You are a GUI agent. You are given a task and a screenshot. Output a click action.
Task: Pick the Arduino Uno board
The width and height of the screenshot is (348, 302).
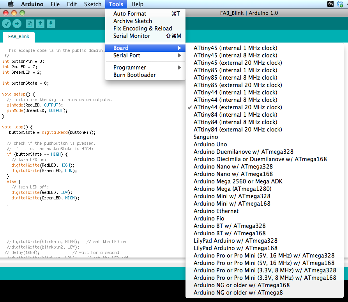tap(264, 144)
